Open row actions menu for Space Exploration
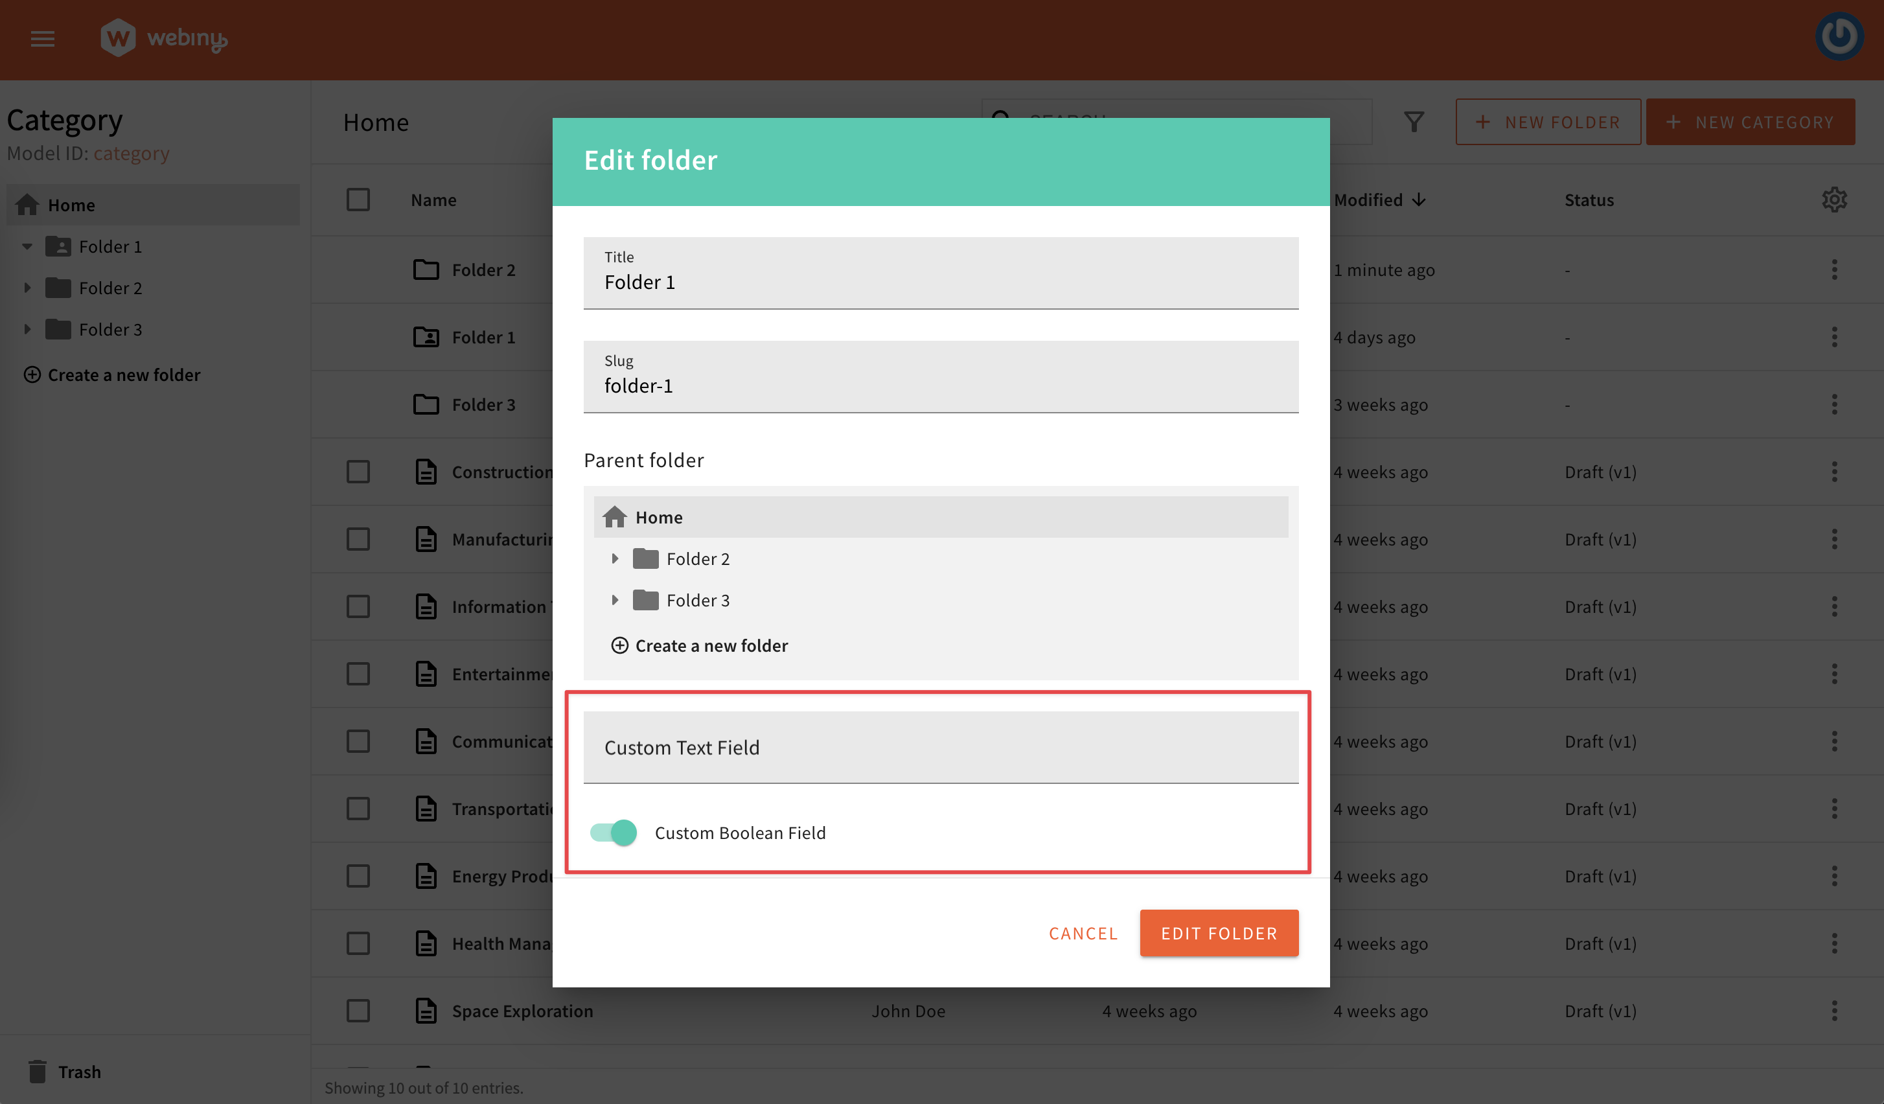This screenshot has width=1884, height=1104. pos(1835,1011)
